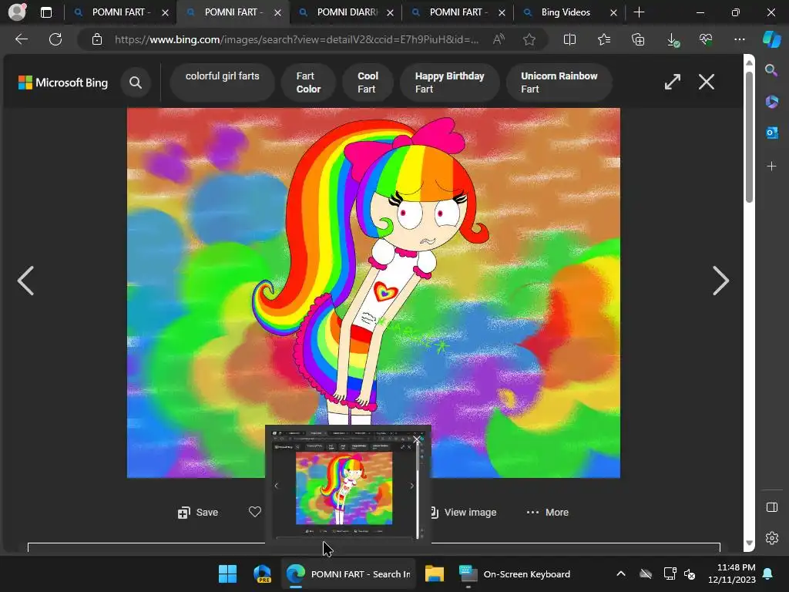Select POMNI FART Edge taskbar button
The height and width of the screenshot is (592, 789).
tap(348, 573)
